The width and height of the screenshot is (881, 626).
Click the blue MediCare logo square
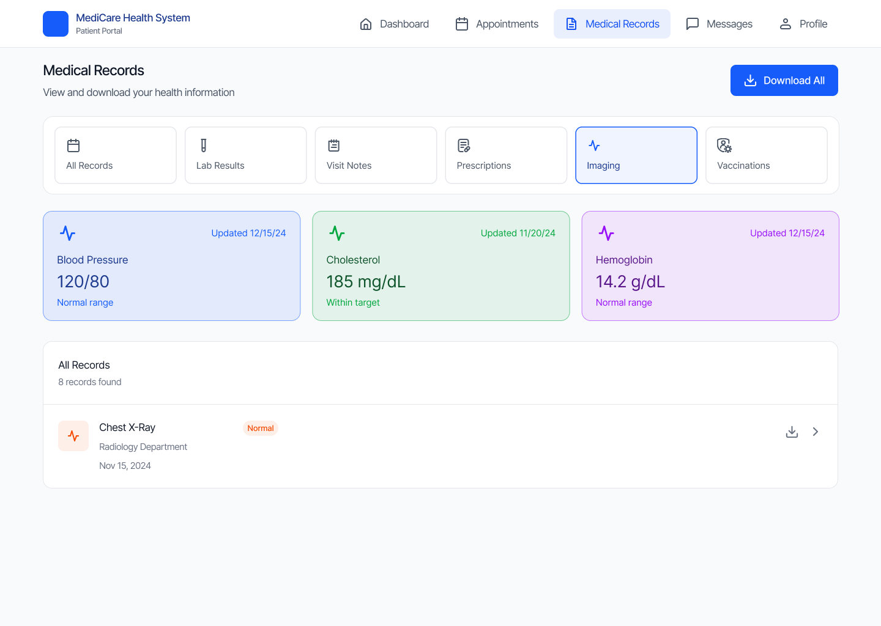coord(56,24)
